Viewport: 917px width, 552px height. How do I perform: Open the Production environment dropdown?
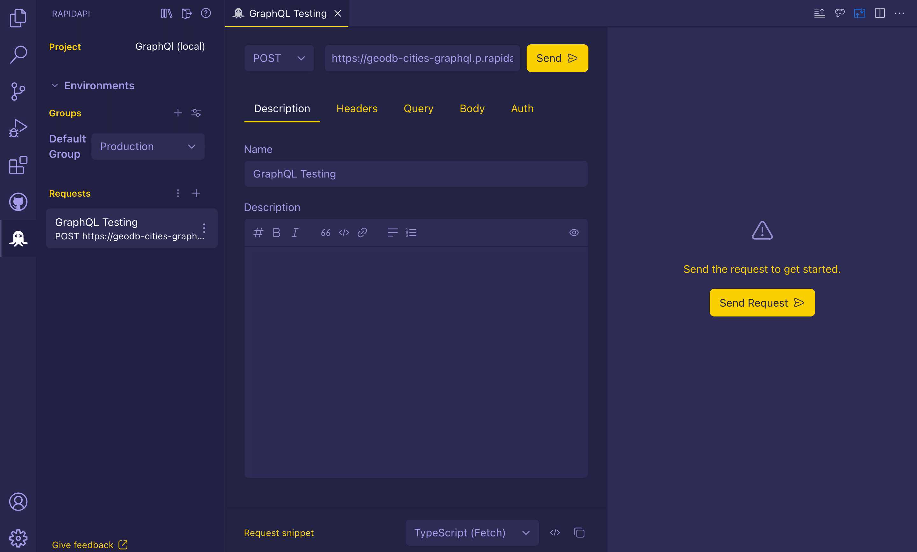pos(148,147)
